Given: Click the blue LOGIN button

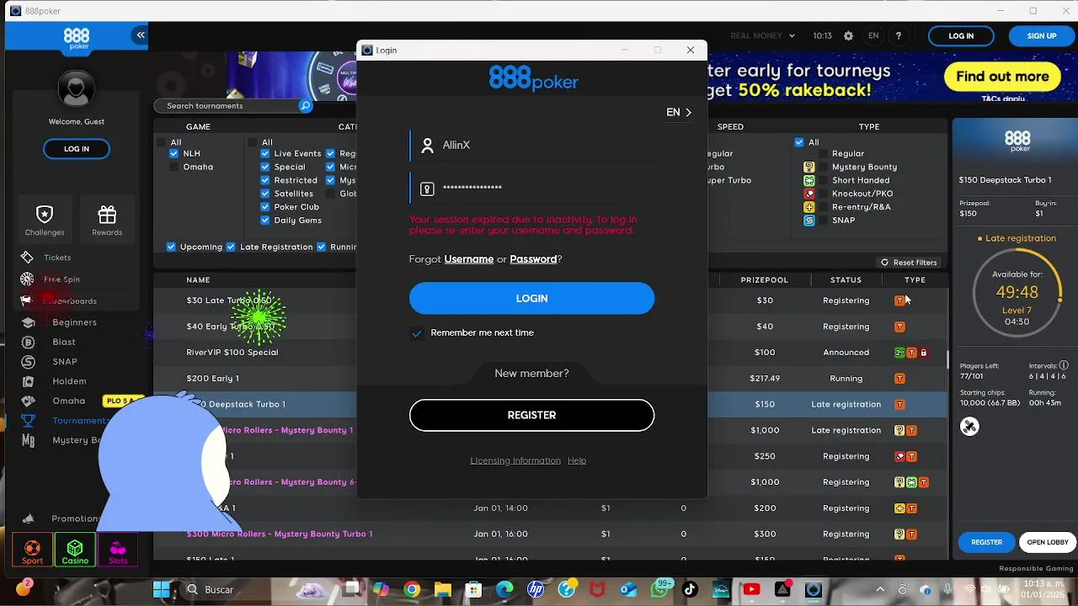Looking at the screenshot, I should click(x=531, y=299).
